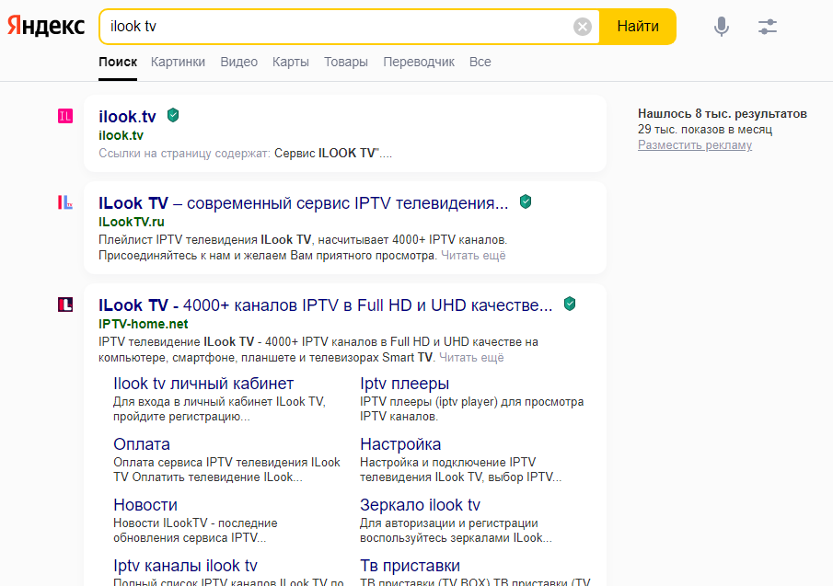
Task: Open the Разместить рекламу link
Action: coord(695,144)
